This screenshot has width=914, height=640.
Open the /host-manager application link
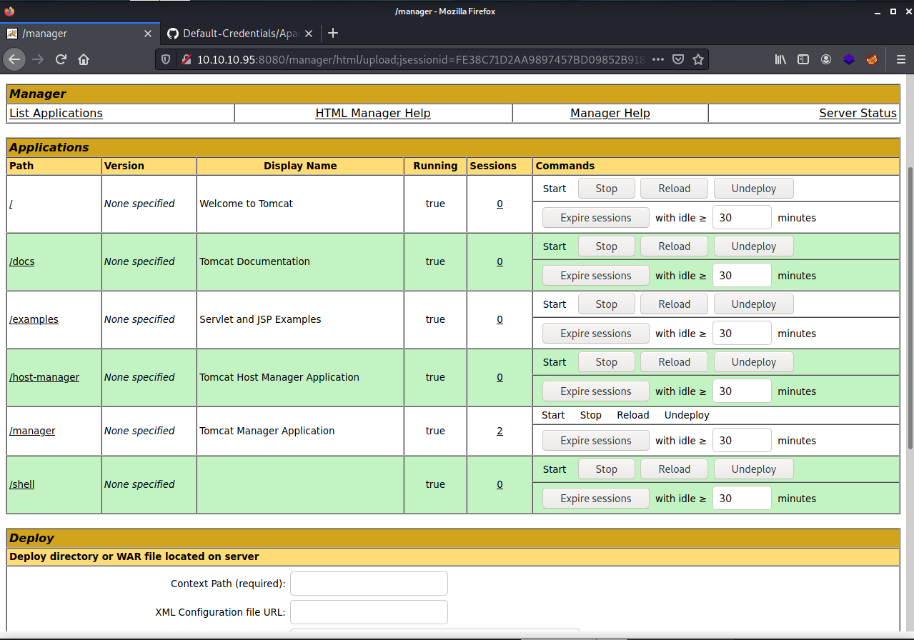pyautogui.click(x=44, y=377)
